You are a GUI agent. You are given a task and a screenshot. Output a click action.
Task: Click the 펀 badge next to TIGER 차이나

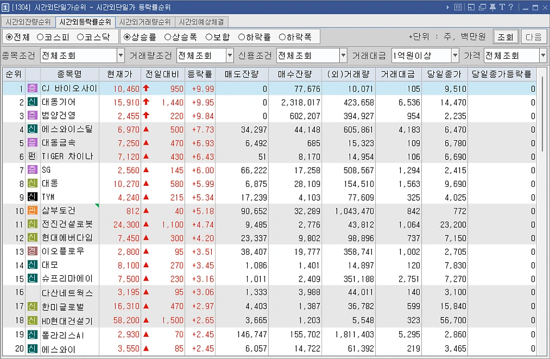[x=32, y=156]
